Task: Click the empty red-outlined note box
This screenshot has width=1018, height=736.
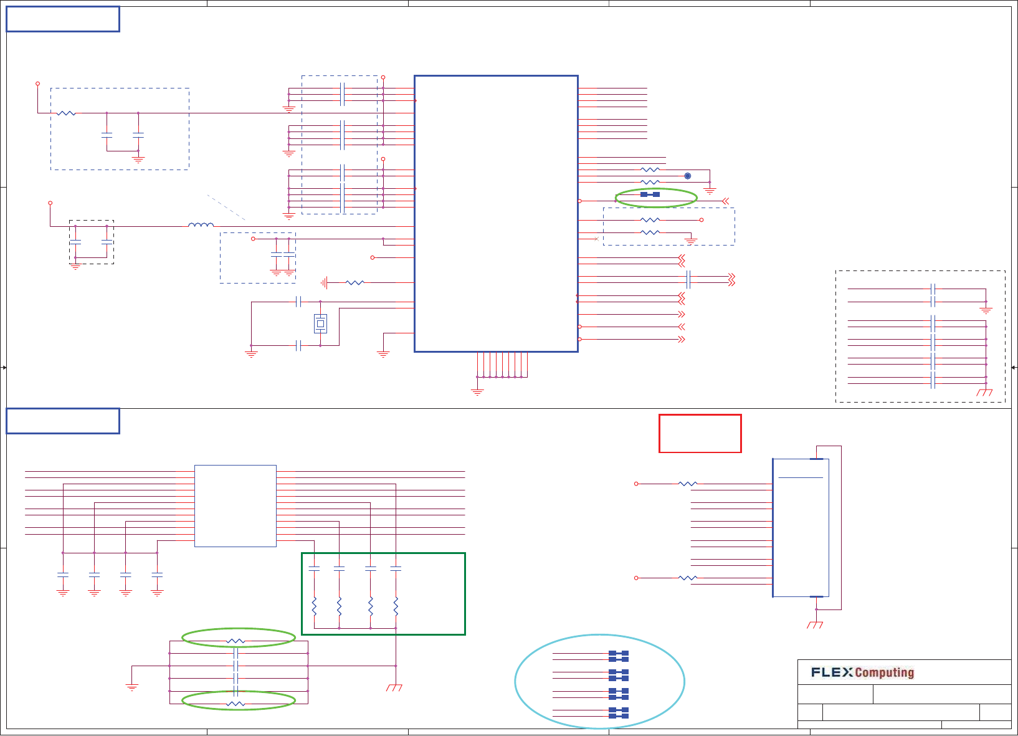Action: point(700,434)
